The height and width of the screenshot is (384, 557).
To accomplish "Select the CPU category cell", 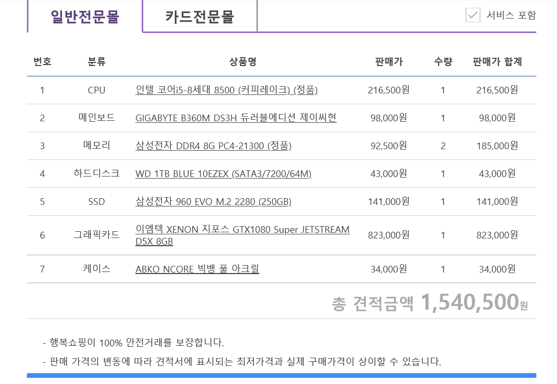I will 96,90.
